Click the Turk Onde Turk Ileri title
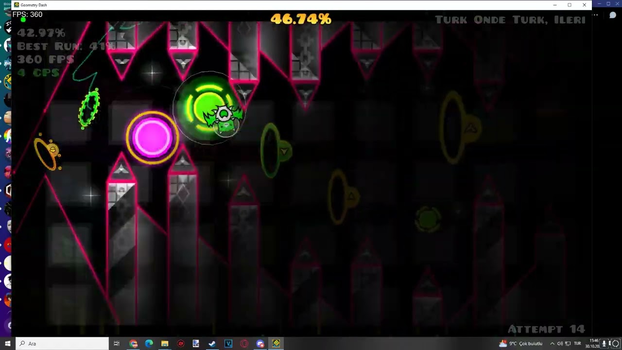Image resolution: width=622 pixels, height=350 pixels. [x=510, y=20]
